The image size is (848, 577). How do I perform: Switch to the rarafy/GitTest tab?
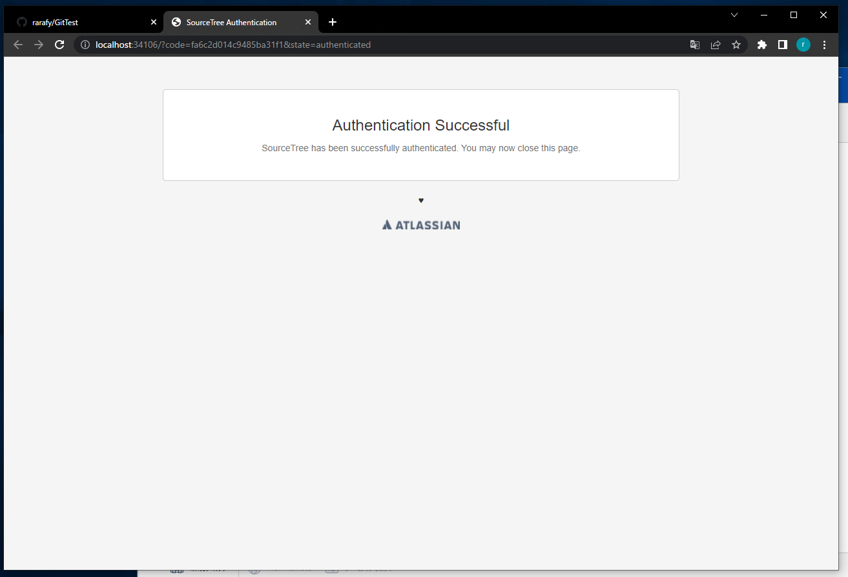tap(78, 23)
